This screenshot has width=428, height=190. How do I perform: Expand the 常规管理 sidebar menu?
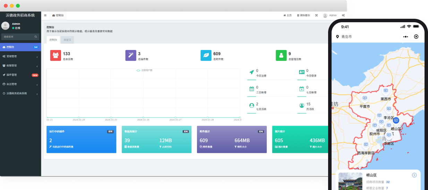point(20,56)
